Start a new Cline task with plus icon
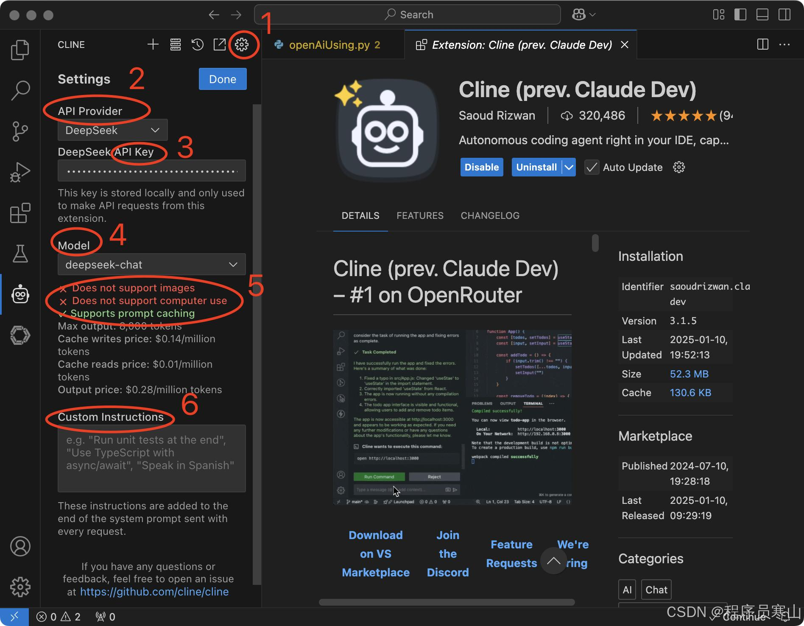Image resolution: width=804 pixels, height=626 pixels. point(153,45)
